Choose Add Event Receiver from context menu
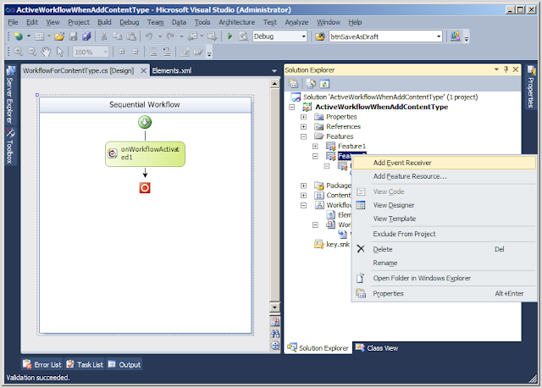This screenshot has height=388, width=542. [x=444, y=163]
